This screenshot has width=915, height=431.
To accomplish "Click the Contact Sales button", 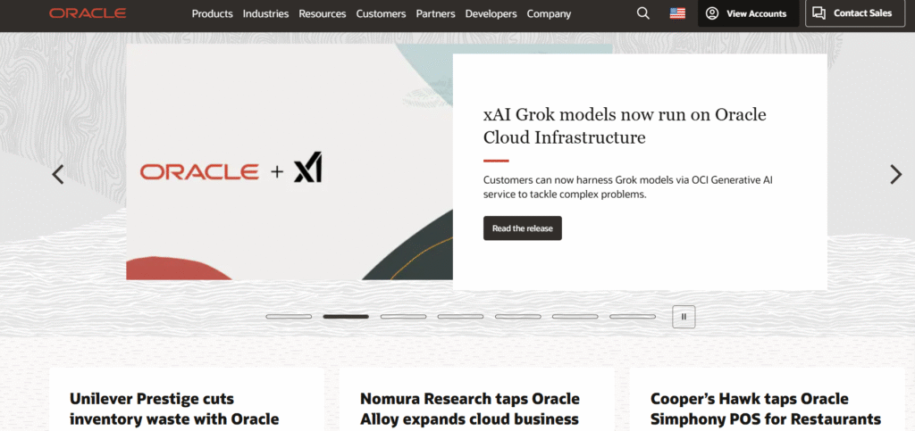I will (855, 13).
